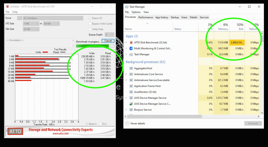Viewport: 268px width, 147px height.
Task: Click the AXIS Device Manager Service C... icon
Action: coord(131,104)
